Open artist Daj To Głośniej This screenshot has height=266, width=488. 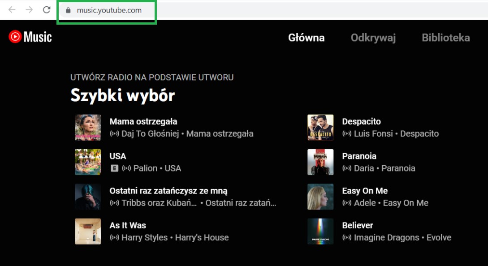[x=150, y=134]
